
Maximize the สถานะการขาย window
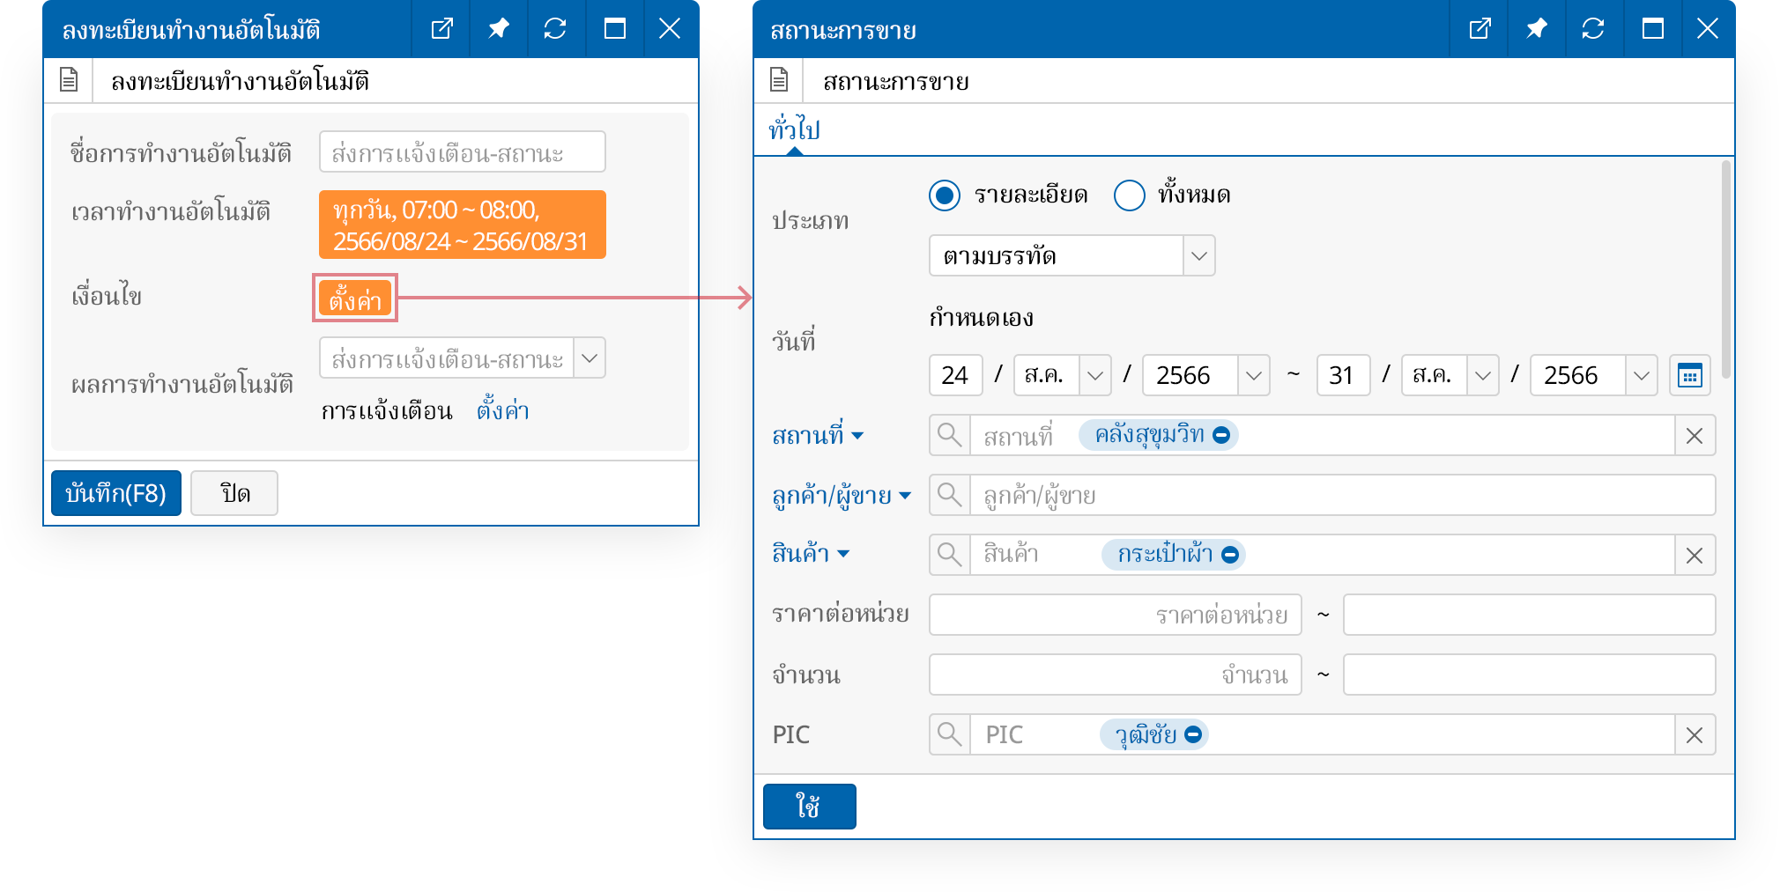click(1652, 29)
